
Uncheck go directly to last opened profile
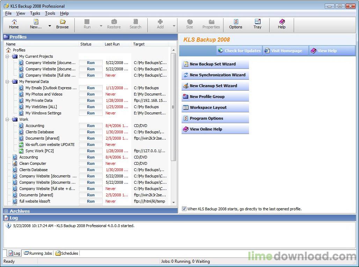point(184,209)
